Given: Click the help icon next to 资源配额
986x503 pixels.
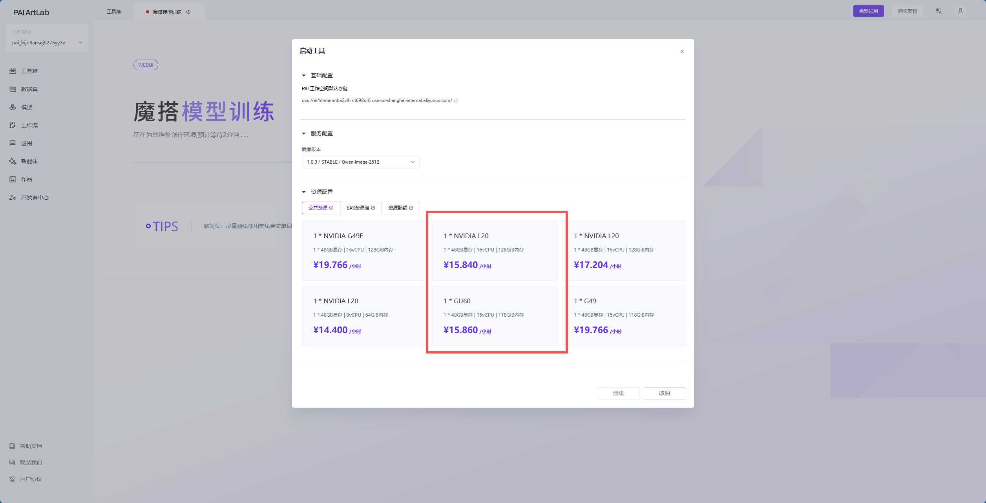Looking at the screenshot, I should tap(411, 208).
